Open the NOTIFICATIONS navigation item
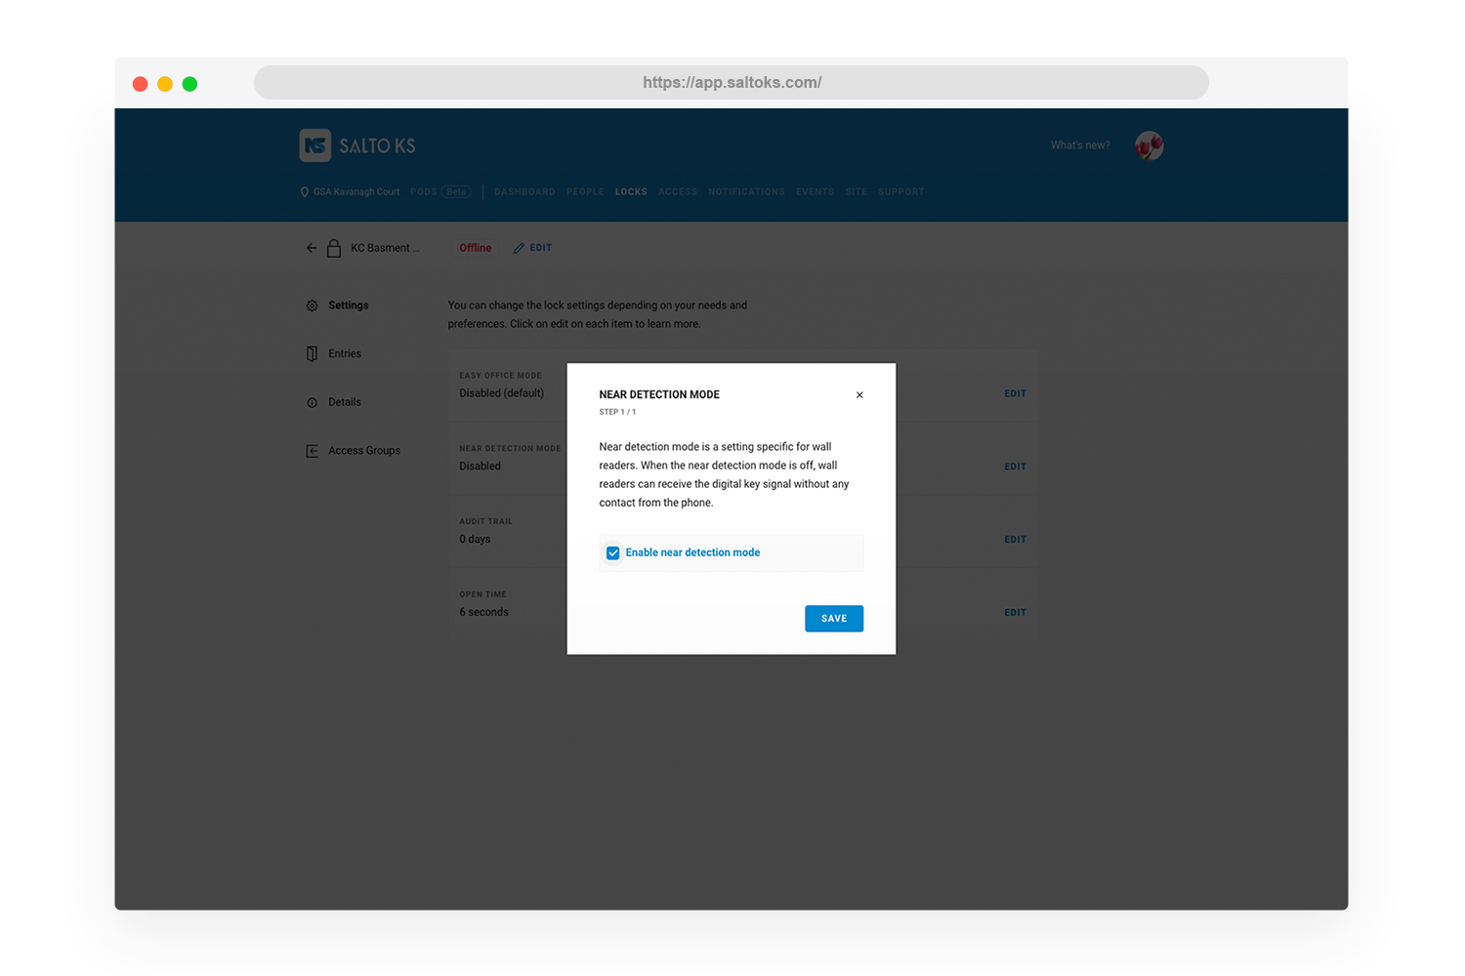The width and height of the screenshot is (1465, 976). click(746, 192)
